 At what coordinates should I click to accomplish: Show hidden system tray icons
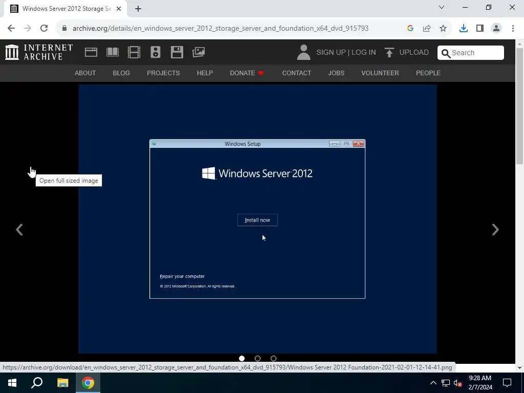pyautogui.click(x=433, y=383)
